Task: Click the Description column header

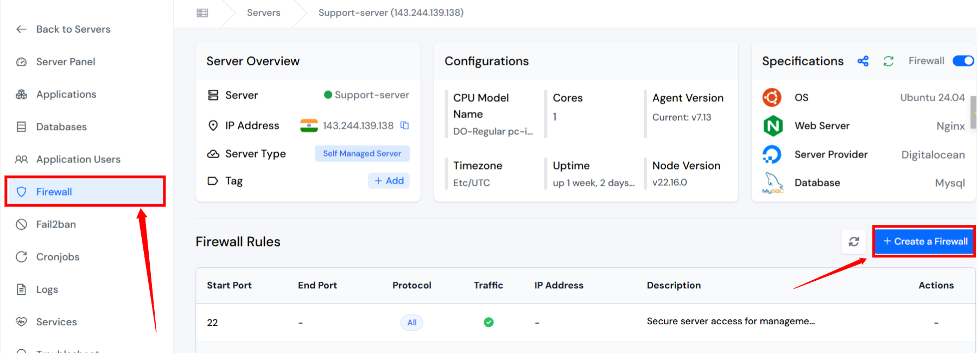Action: 674,286
